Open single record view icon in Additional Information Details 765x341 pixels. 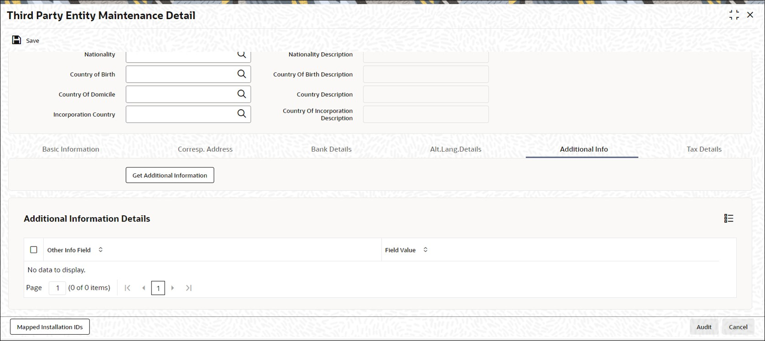[729, 218]
